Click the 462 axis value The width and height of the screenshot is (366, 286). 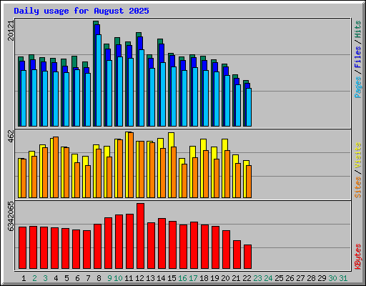(x=11, y=136)
